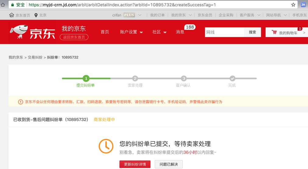Click the 纠纷单：10895732 breadcrumb text
The image size is (308, 169).
point(63,57)
